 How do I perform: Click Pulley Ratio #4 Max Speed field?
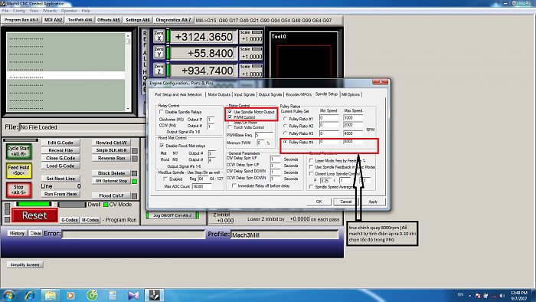[x=353, y=141]
